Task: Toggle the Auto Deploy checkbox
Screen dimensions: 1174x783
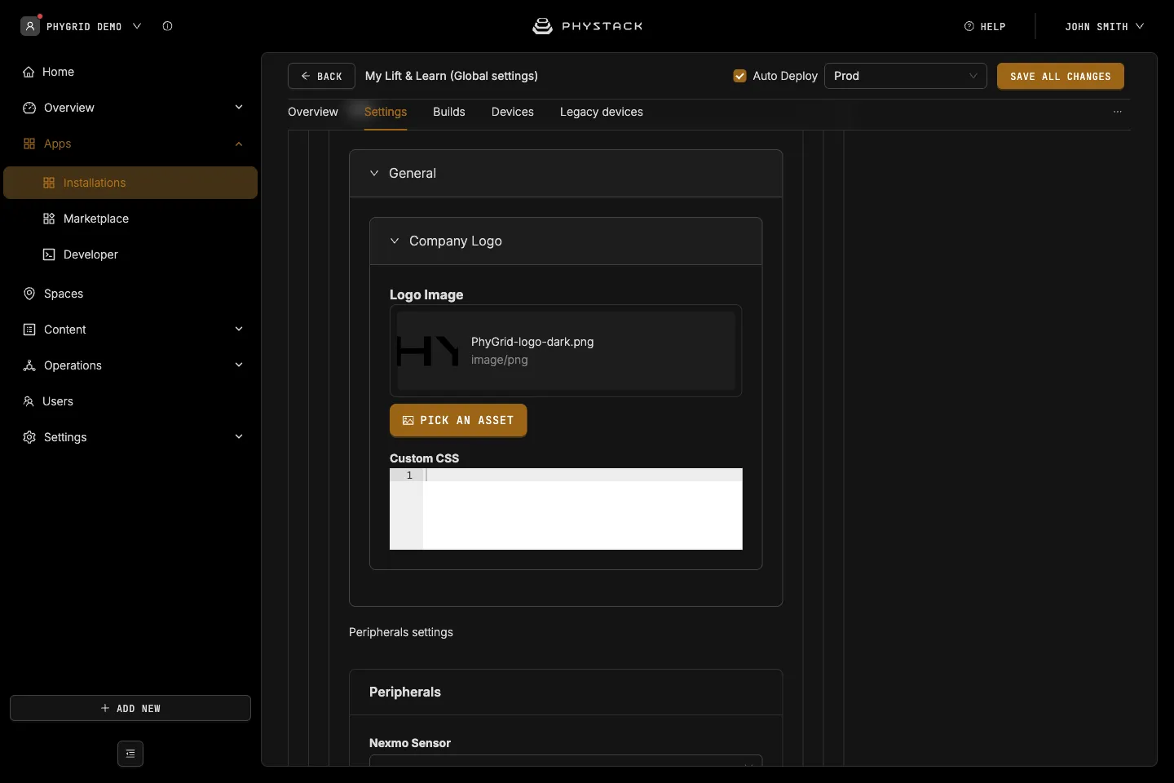Action: [x=739, y=76]
